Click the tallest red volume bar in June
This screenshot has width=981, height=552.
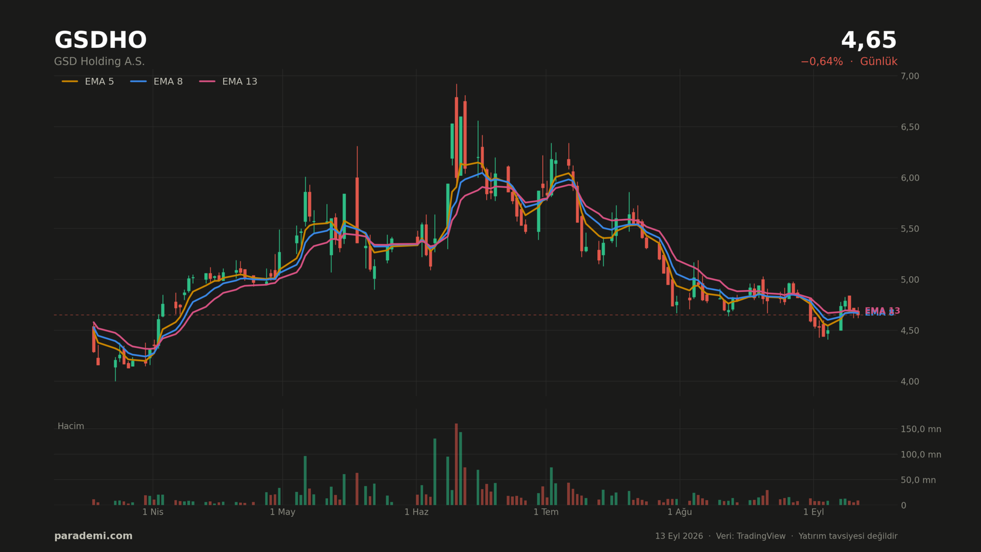[456, 464]
